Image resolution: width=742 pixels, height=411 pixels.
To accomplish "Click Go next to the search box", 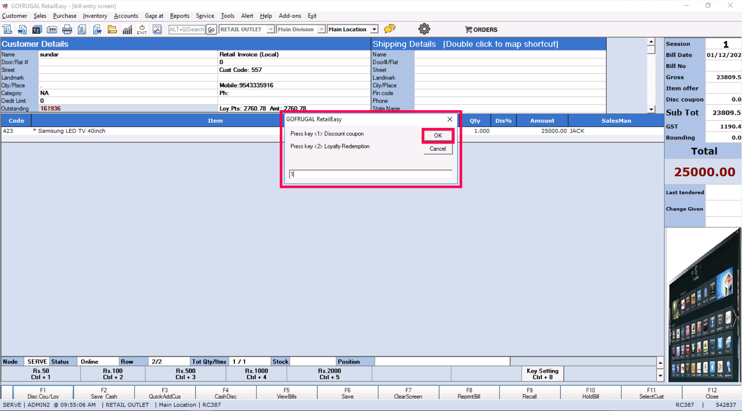I will 211,29.
